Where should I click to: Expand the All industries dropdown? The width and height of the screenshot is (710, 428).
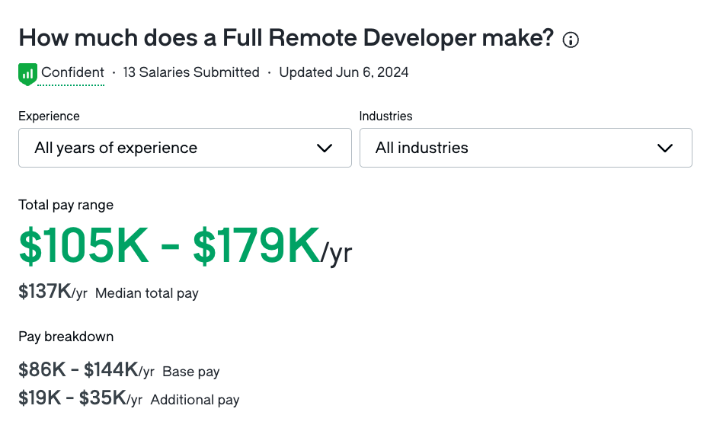[526, 148]
